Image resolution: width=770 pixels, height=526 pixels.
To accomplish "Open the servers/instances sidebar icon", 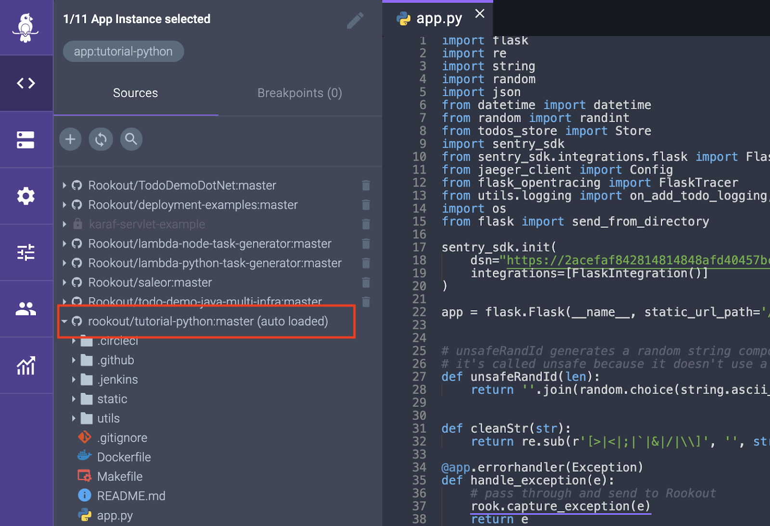I will pos(26,140).
